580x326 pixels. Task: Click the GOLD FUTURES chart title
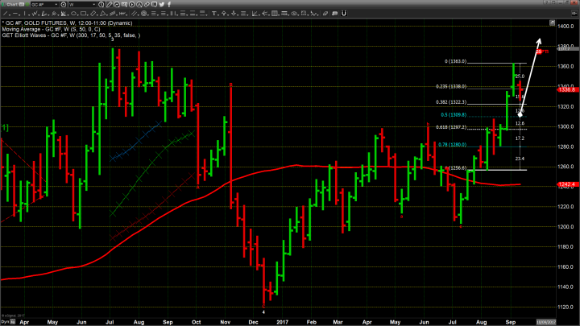(x=67, y=23)
